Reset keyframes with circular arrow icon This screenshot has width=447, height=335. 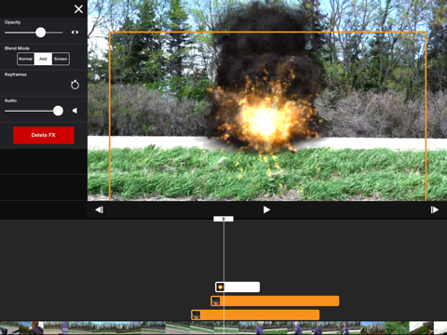(x=74, y=85)
